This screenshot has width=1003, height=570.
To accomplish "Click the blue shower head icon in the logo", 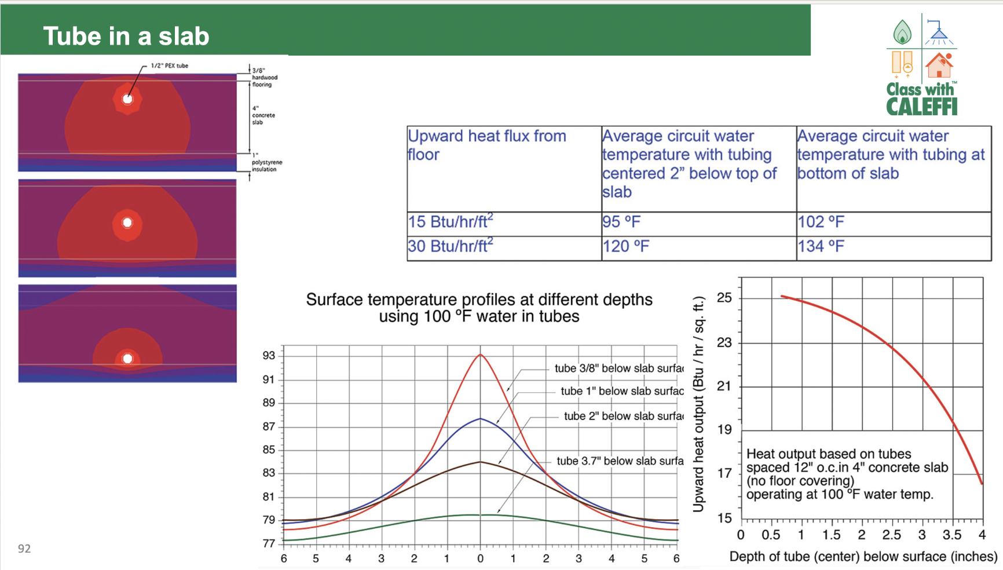I will (939, 32).
